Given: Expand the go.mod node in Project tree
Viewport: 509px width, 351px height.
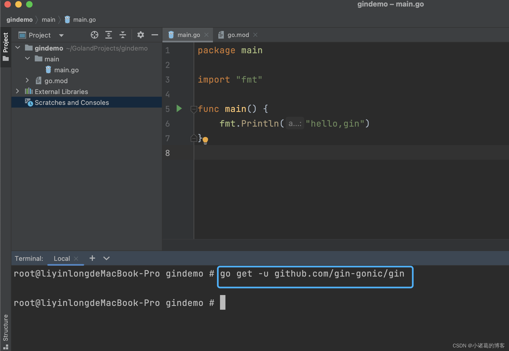Looking at the screenshot, I should click(27, 80).
